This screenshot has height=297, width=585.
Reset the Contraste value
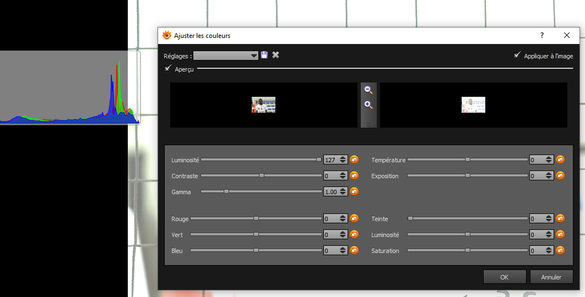pyautogui.click(x=354, y=175)
